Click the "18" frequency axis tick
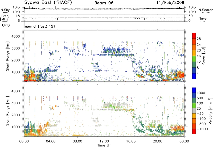This screenshot has height=147, width=213. coord(18,16)
